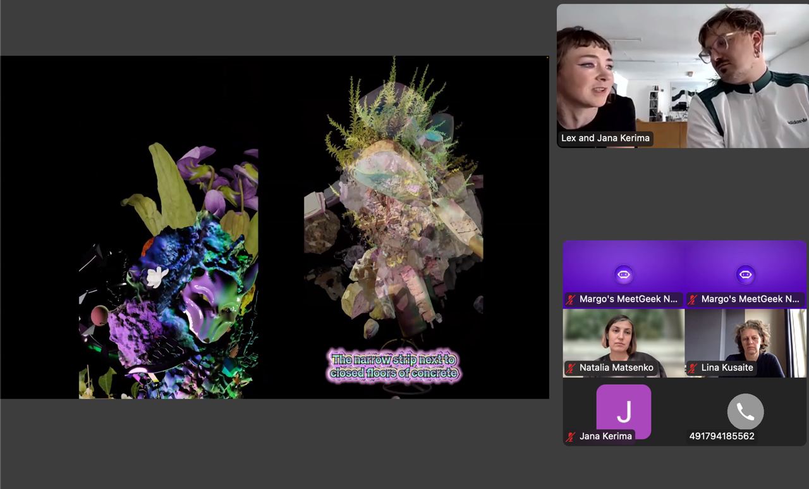Click the 'Lex and Jana Kerima' name label
Viewport: 809px width, 489px height.
tap(605, 138)
